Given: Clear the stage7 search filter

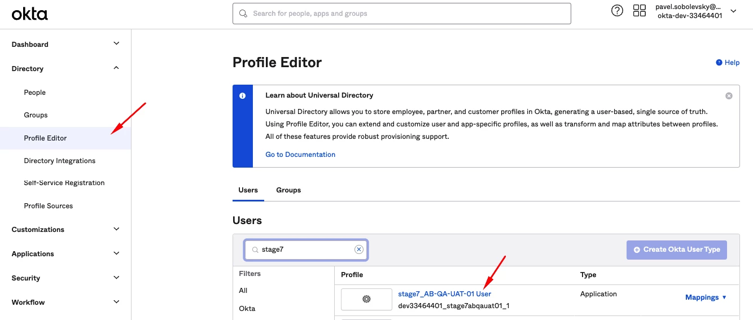Looking at the screenshot, I should point(358,249).
